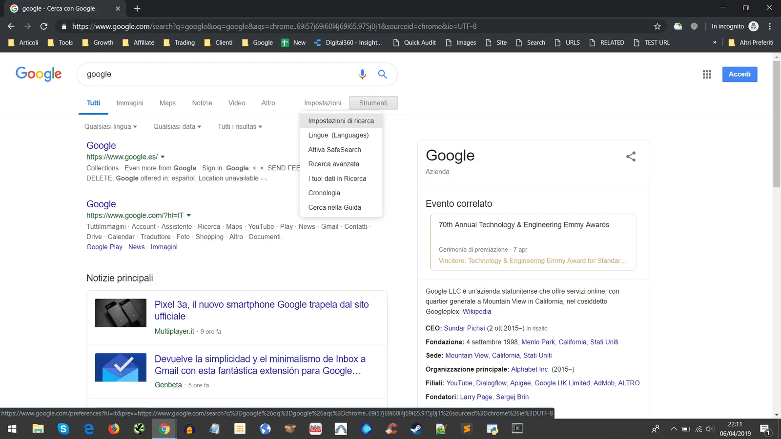The image size is (781, 439).
Task: Expand the Qualsiasi lingua filter
Action: [x=110, y=127]
